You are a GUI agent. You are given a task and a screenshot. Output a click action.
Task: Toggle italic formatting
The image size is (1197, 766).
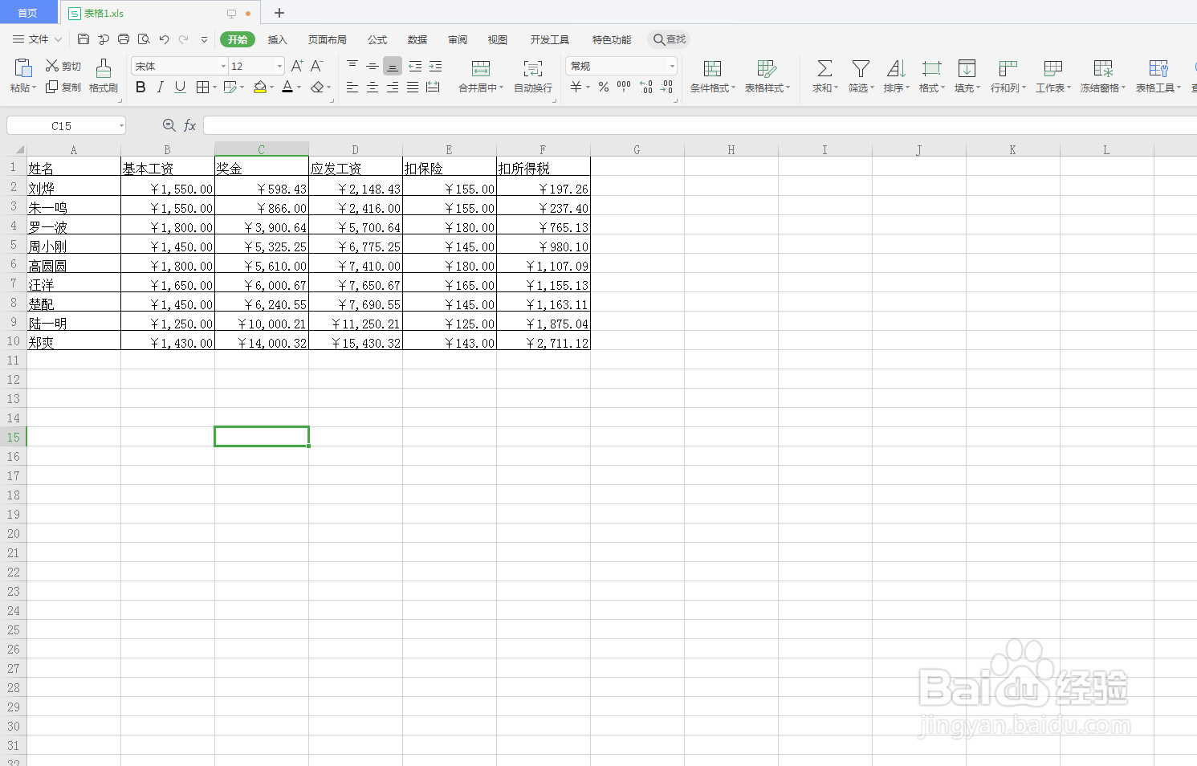161,87
